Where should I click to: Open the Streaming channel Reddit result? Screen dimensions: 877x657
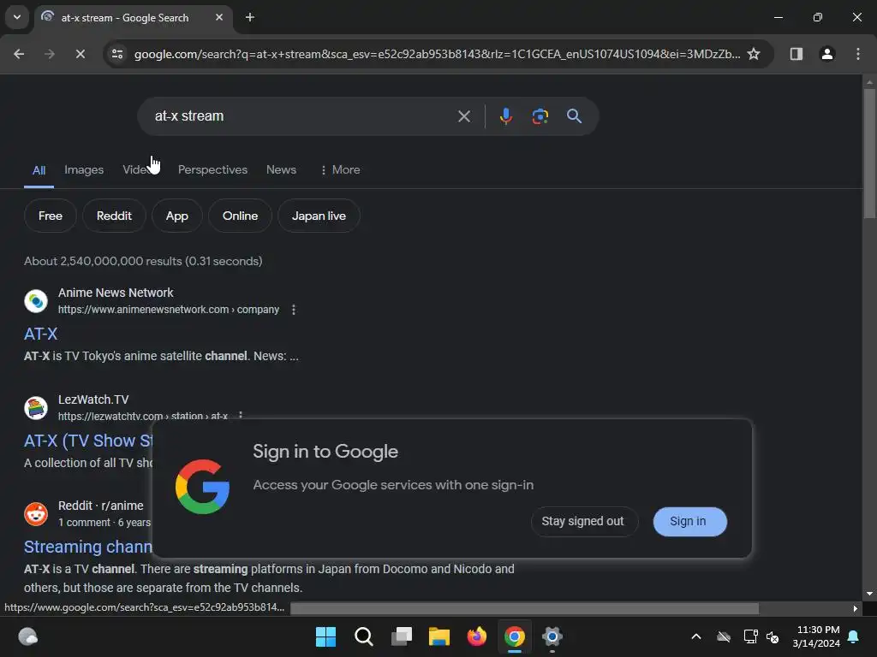[88, 547]
